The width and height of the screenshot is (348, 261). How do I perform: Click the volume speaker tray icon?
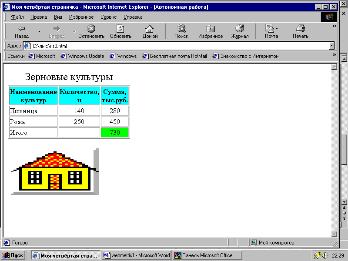[x=324, y=255]
